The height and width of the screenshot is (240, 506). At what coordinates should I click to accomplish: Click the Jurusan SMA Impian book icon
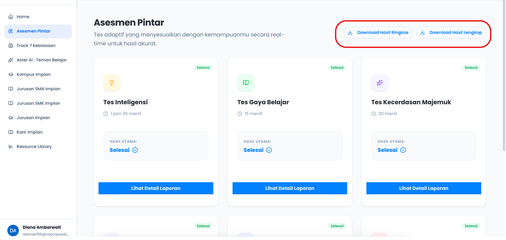[11, 89]
